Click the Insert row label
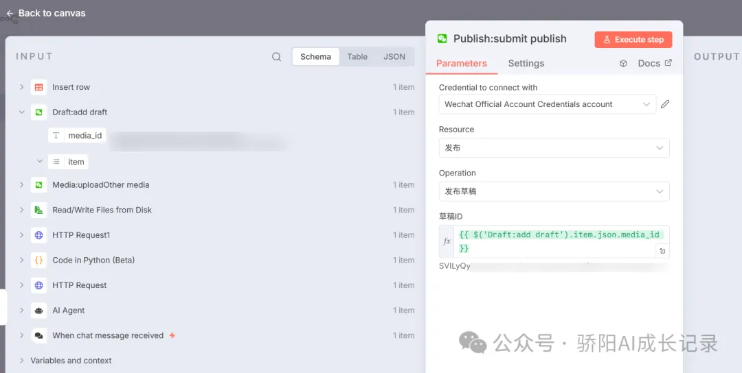Screen dimensions: 742x373 (x=71, y=87)
